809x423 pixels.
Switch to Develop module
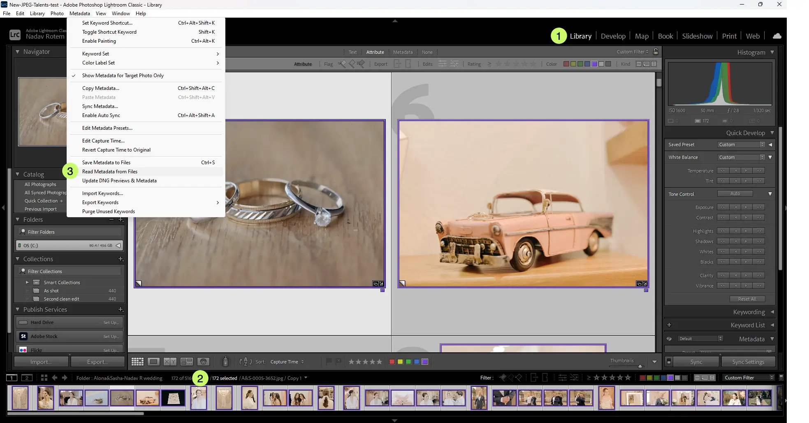tap(613, 36)
